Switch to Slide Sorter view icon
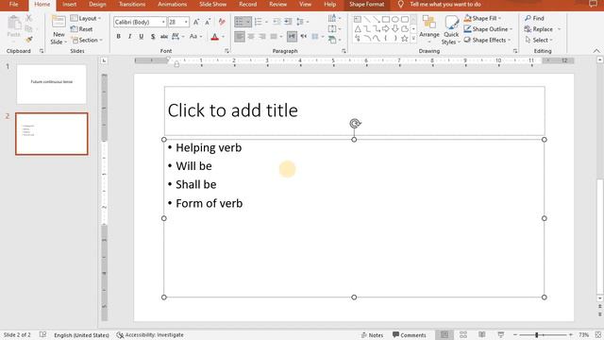Viewport: 604px width, 340px height. [463, 334]
